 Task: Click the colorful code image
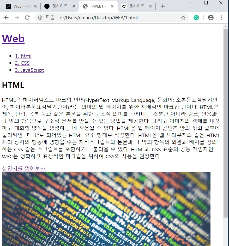tap(106, 209)
